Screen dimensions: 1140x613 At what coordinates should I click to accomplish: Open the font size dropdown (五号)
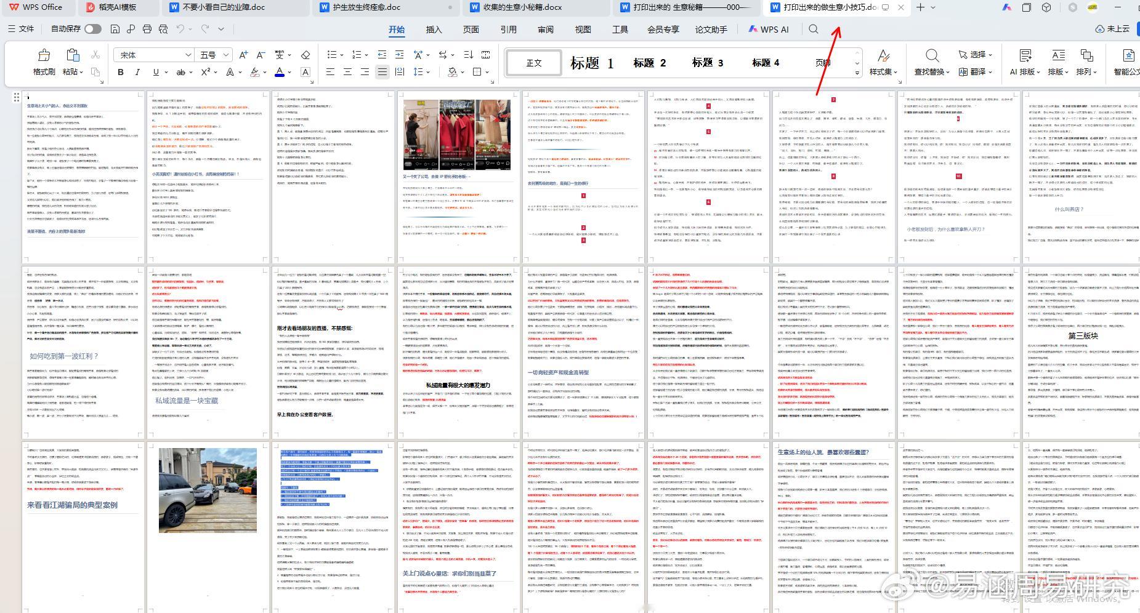pyautogui.click(x=225, y=55)
